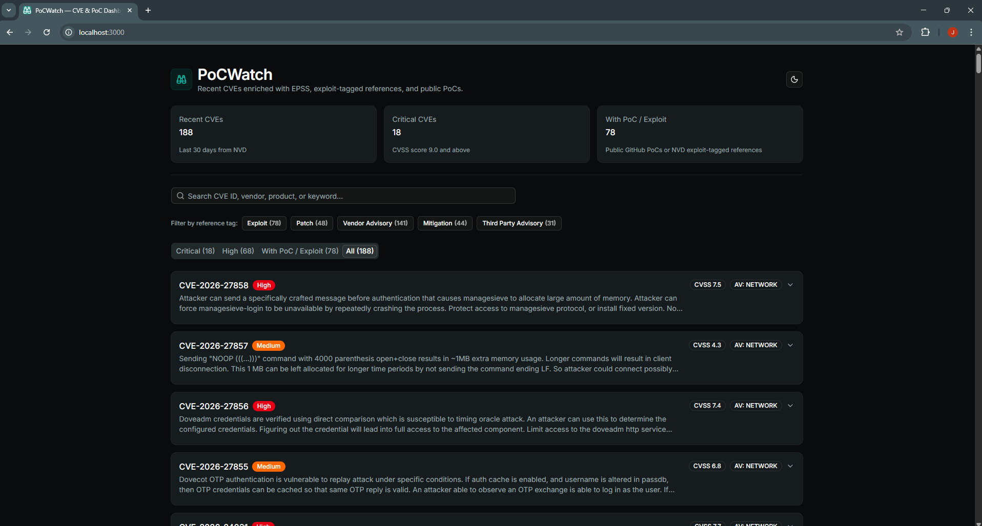Click the High badge on CVE-2026-27858
This screenshot has height=526, width=982.
pos(264,285)
